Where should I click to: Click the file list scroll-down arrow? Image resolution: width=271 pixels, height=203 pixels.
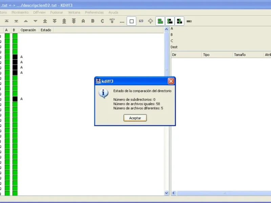166,193
